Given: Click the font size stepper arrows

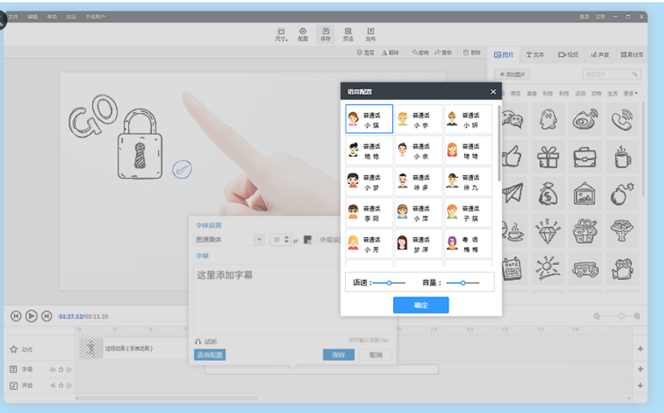Looking at the screenshot, I should pyautogui.click(x=287, y=239).
